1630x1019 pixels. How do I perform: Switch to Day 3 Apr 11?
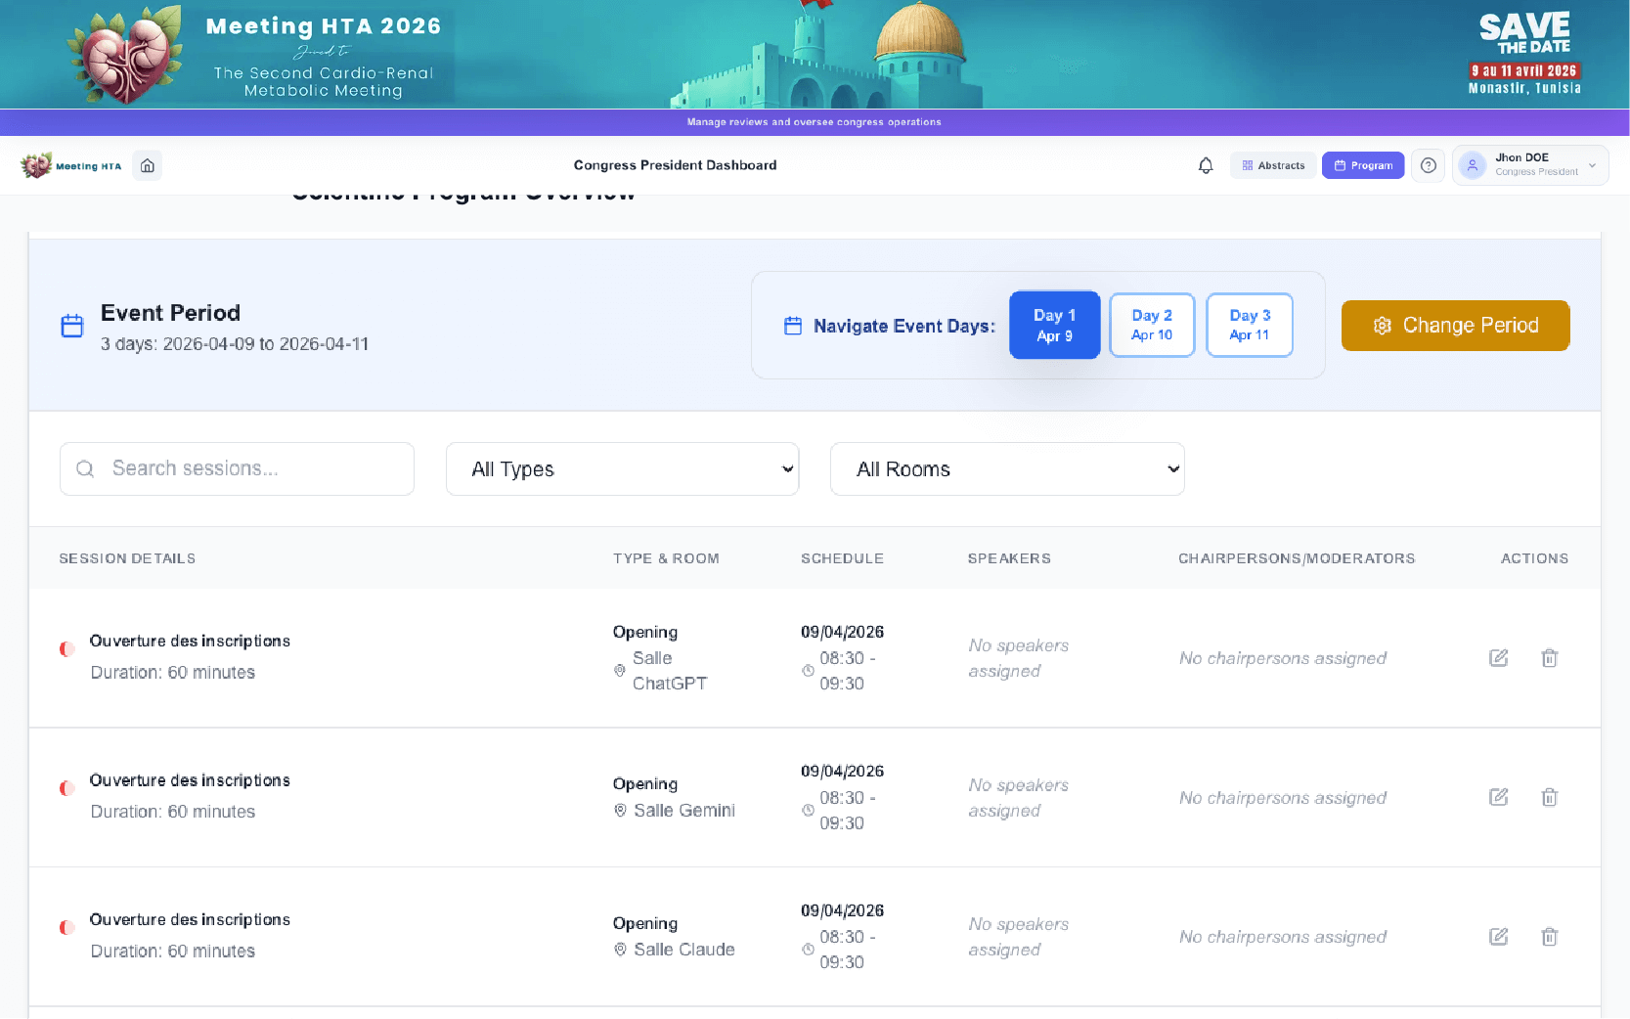click(1249, 325)
